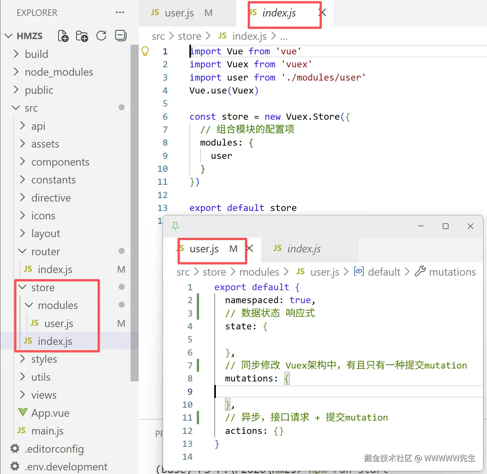Expand the node_modules folder
Image resolution: width=487 pixels, height=474 pixels.
[x=16, y=72]
